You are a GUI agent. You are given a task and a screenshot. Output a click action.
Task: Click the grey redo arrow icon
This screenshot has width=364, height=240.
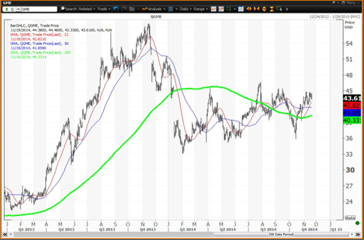coord(123,9)
